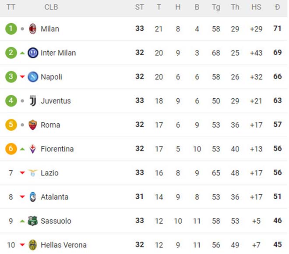Click the green rank 1 badge
Image resolution: width=289 pixels, height=254 pixels.
[x=11, y=29]
